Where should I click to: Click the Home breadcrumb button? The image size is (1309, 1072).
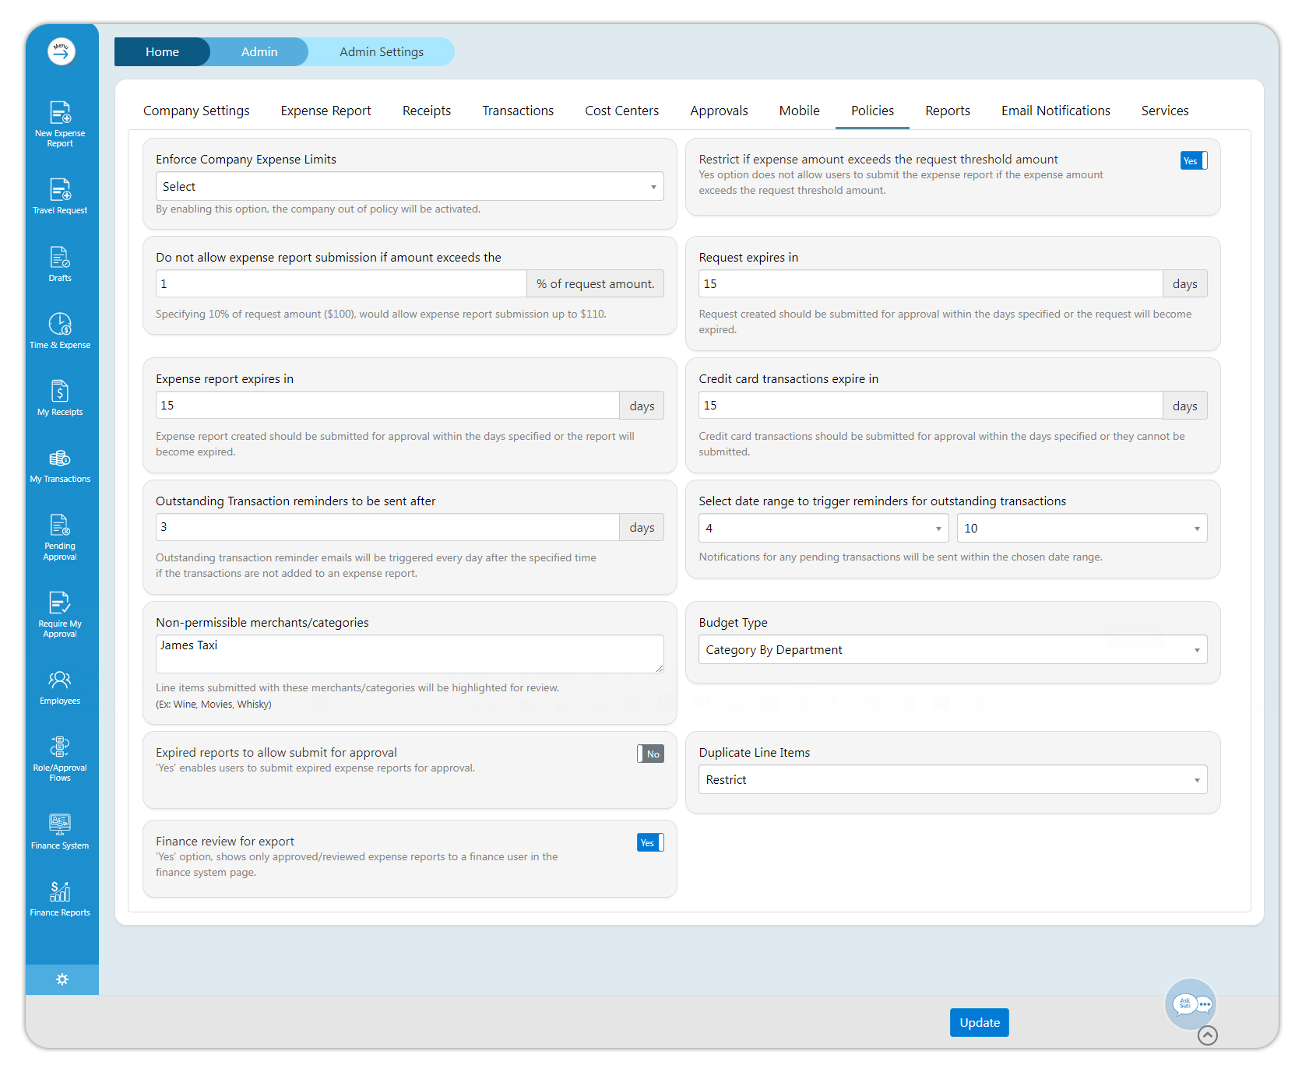click(x=162, y=52)
